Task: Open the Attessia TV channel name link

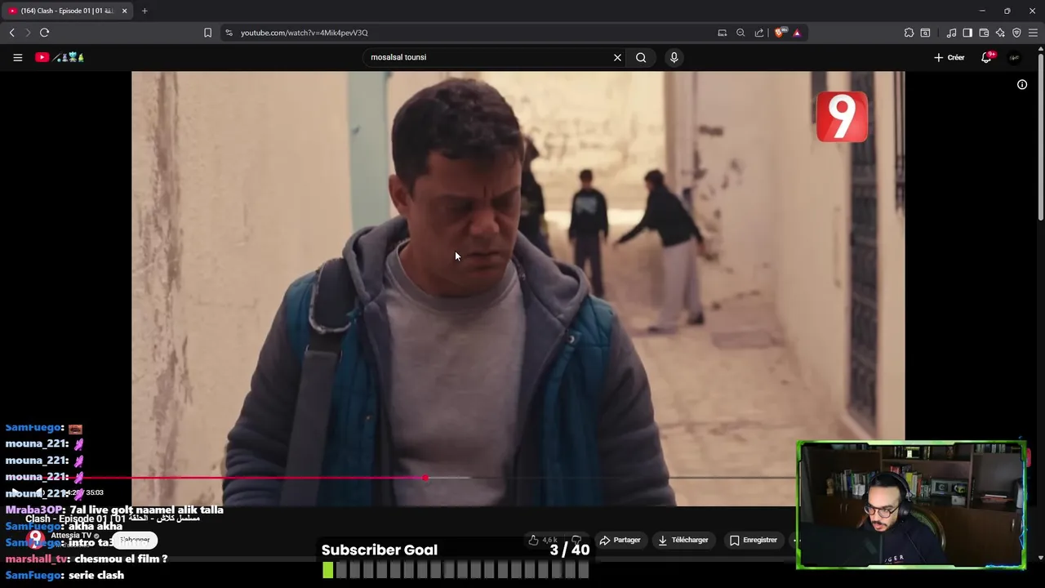Action: coord(72,536)
